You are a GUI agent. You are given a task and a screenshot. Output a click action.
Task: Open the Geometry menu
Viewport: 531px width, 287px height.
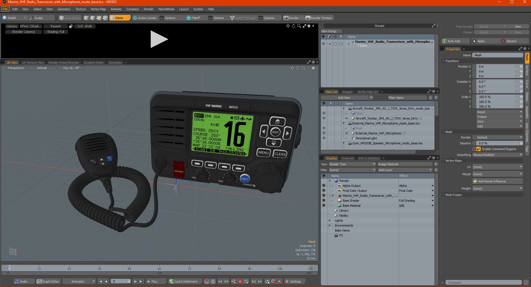tap(64, 9)
